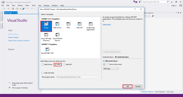Select the Empty project template
The height and width of the screenshot is (97, 183).
[46, 26]
